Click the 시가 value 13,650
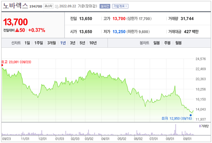 (85, 32)
